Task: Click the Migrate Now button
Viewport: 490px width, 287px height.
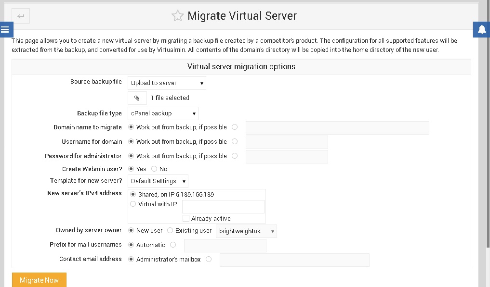Action: click(39, 280)
